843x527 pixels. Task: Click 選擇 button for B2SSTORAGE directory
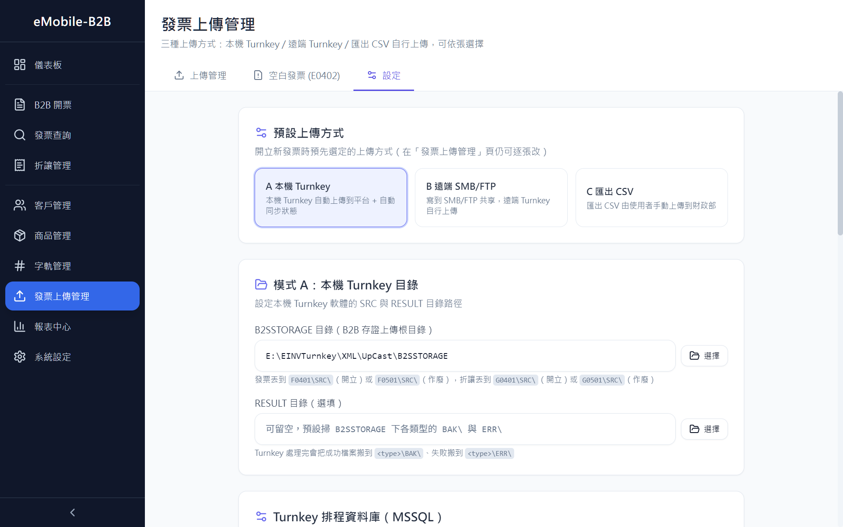704,356
